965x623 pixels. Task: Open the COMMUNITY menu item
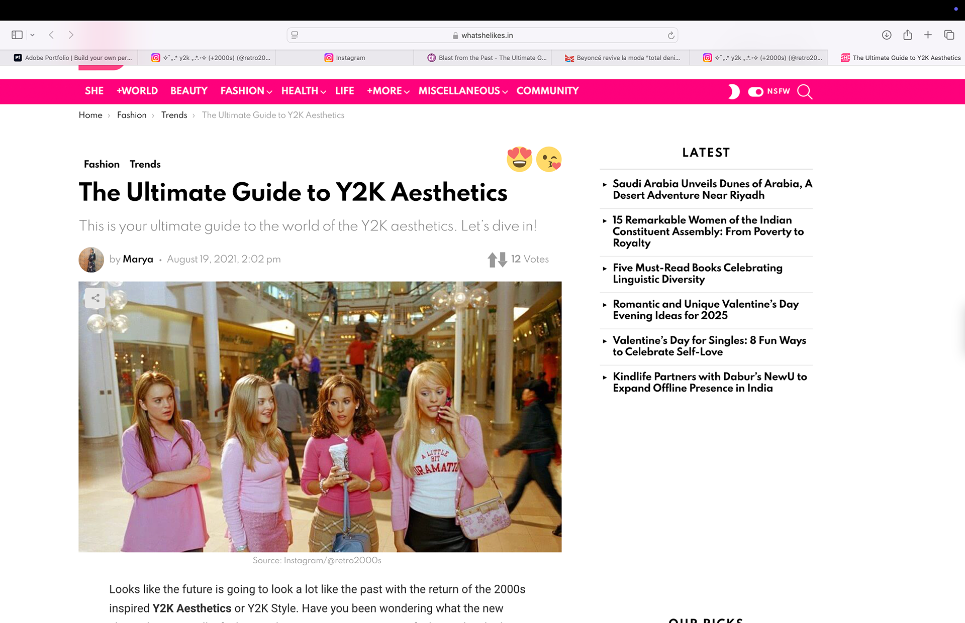[x=547, y=91]
